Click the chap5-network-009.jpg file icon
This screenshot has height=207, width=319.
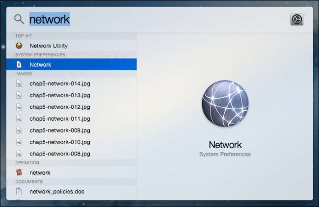click(19, 130)
